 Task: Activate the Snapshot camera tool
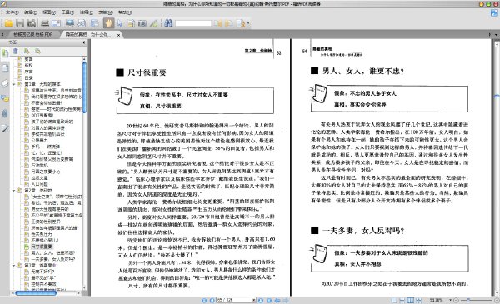pos(142,23)
